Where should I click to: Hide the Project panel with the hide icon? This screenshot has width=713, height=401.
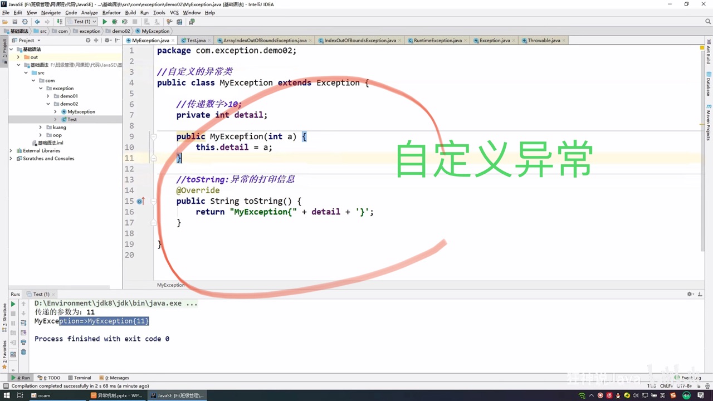click(x=117, y=40)
